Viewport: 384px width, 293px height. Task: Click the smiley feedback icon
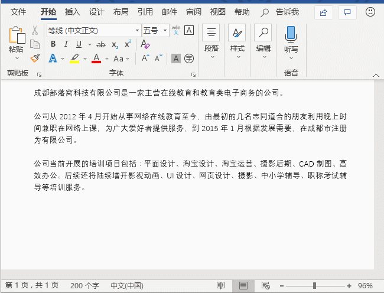point(370,12)
